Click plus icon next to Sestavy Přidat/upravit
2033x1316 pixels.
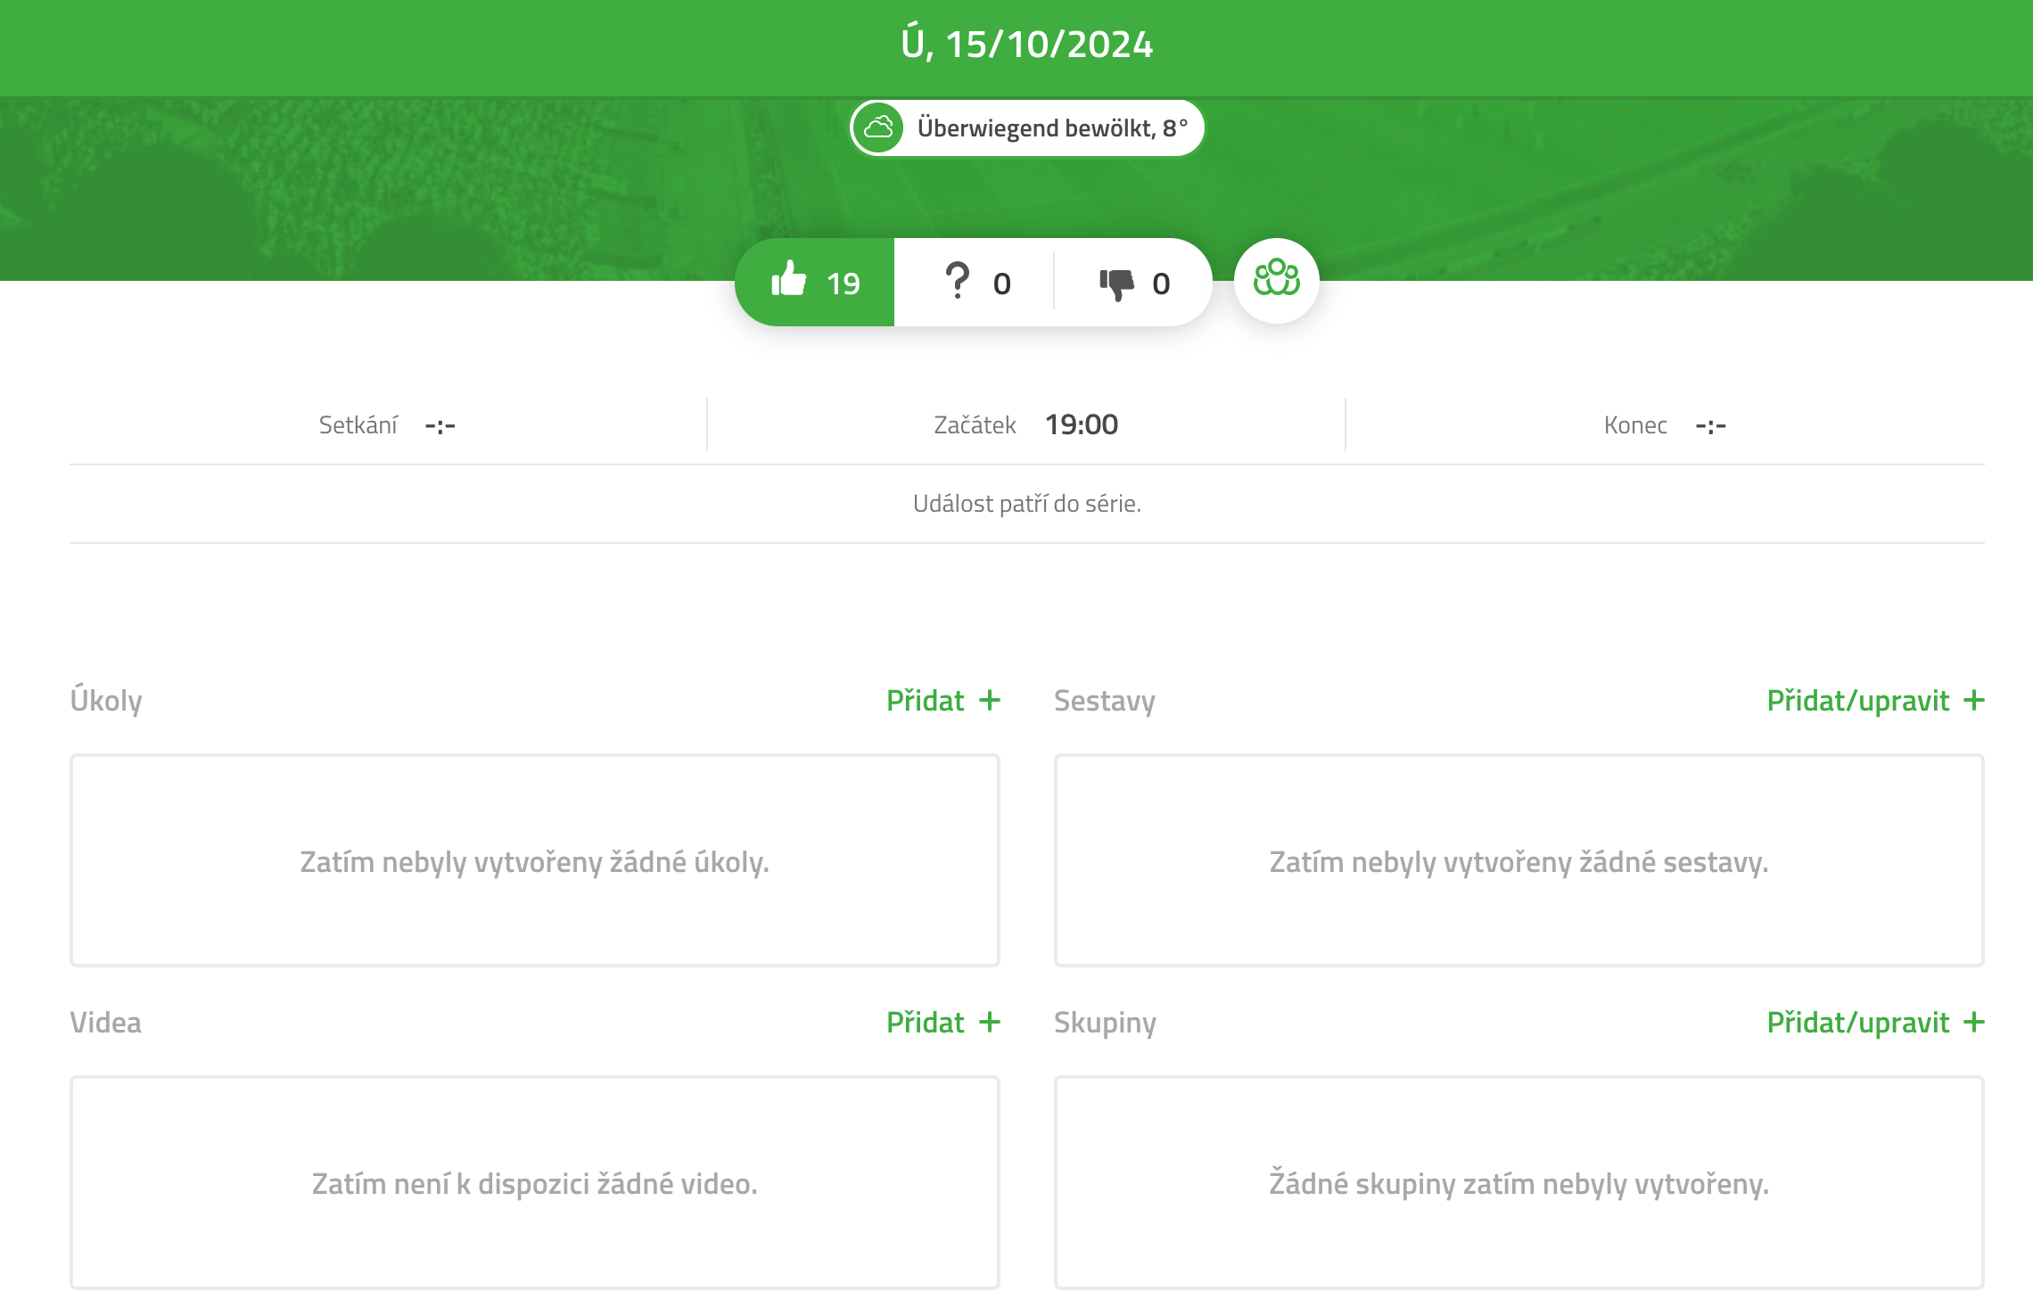click(1974, 700)
